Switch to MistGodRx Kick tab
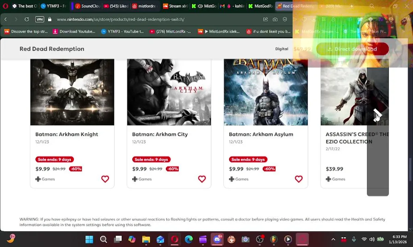The height and width of the screenshot is (247, 413). click(260, 6)
